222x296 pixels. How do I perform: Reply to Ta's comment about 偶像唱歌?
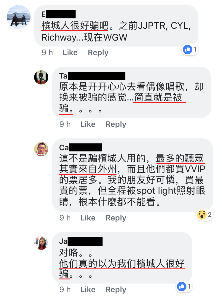(x=116, y=124)
